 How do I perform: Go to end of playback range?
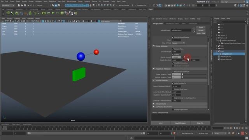coord(246,128)
